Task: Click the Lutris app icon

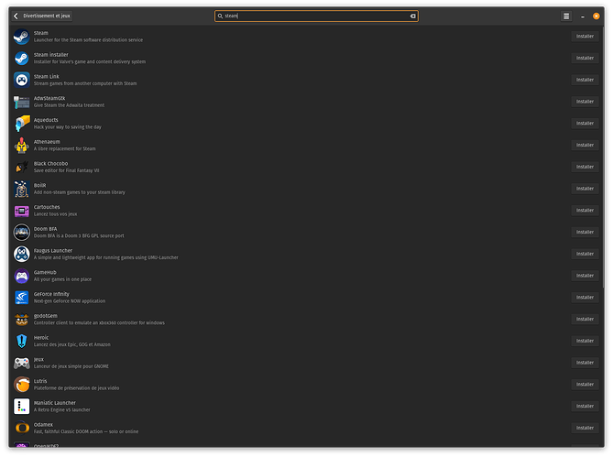Action: (x=21, y=385)
